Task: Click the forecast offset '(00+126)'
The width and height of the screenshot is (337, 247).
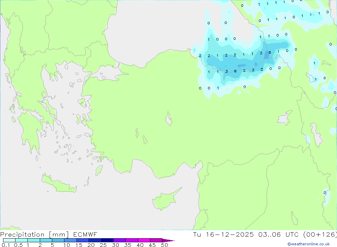Action: [x=320, y=235]
